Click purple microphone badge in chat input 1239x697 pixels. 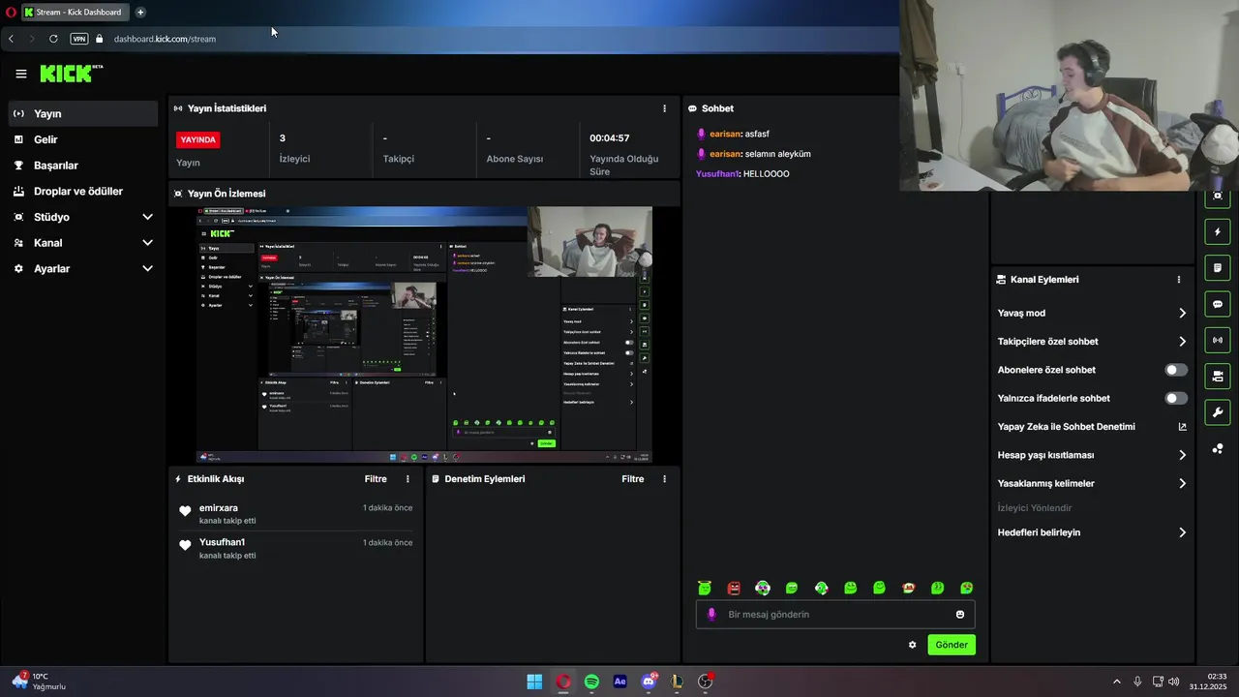point(711,615)
